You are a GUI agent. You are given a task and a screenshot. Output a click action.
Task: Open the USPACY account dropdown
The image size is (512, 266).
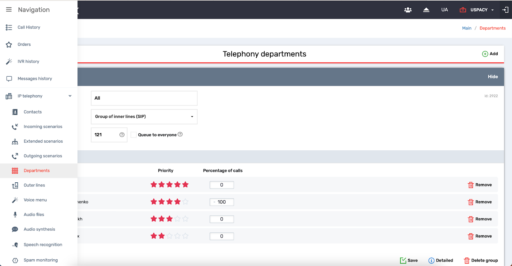click(x=482, y=10)
